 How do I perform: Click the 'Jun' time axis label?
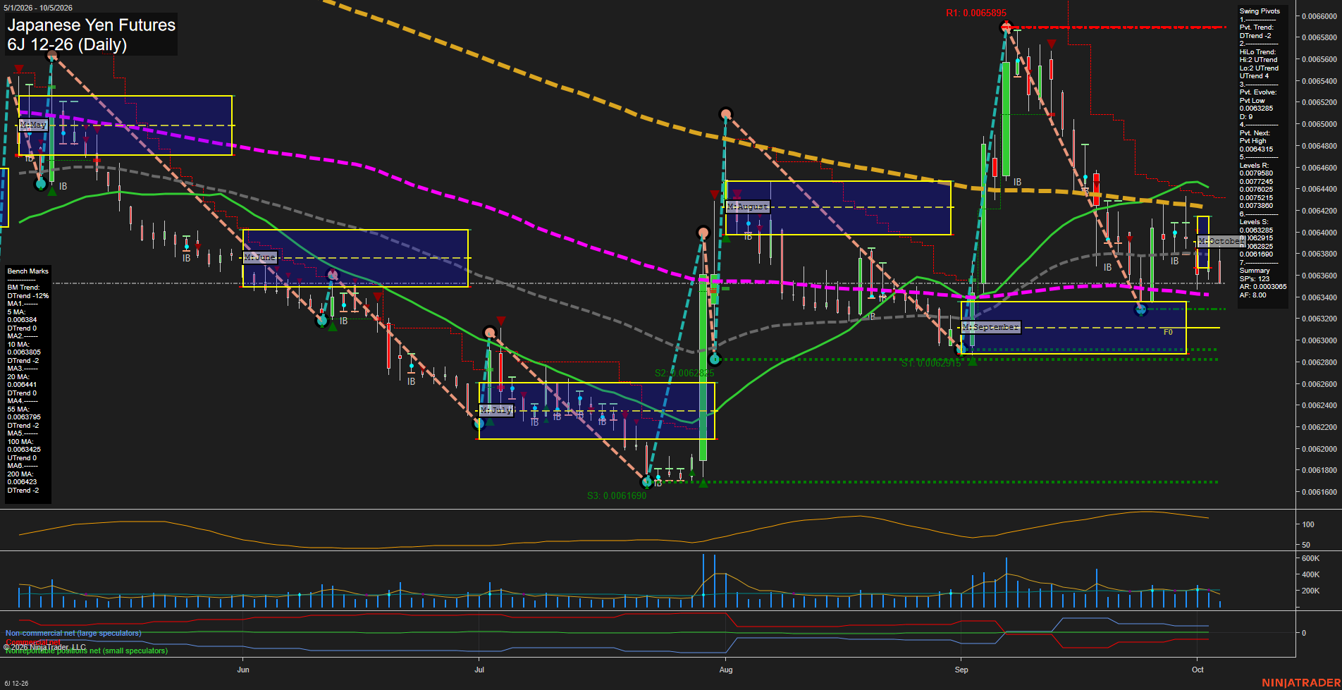(x=243, y=670)
